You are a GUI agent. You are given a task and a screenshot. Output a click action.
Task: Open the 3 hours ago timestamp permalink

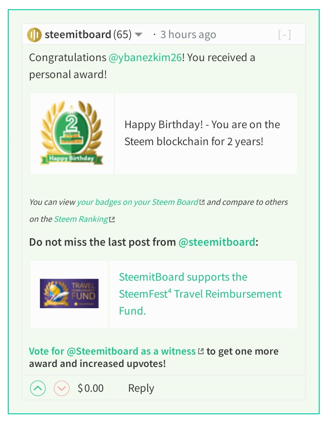[188, 34]
